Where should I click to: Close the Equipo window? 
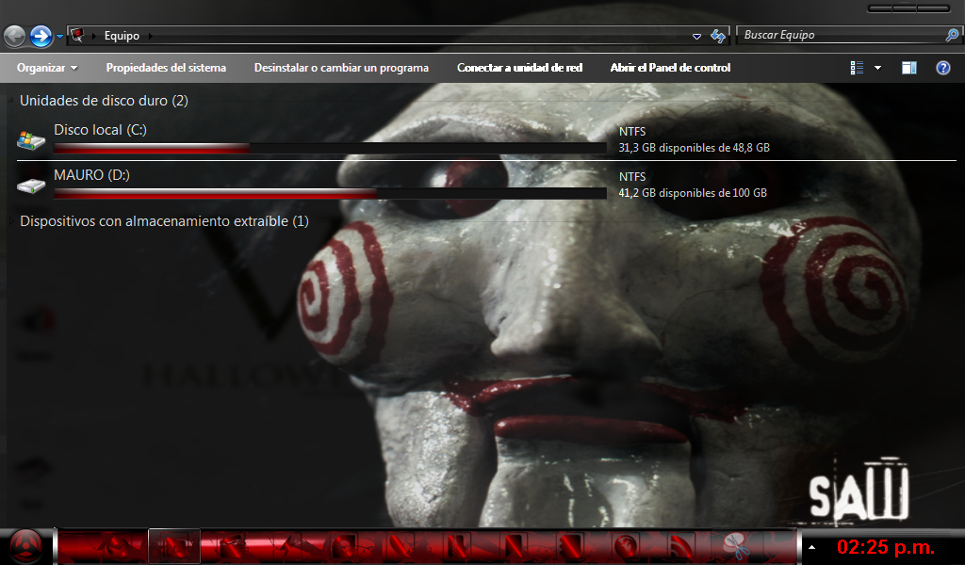pos(934,8)
